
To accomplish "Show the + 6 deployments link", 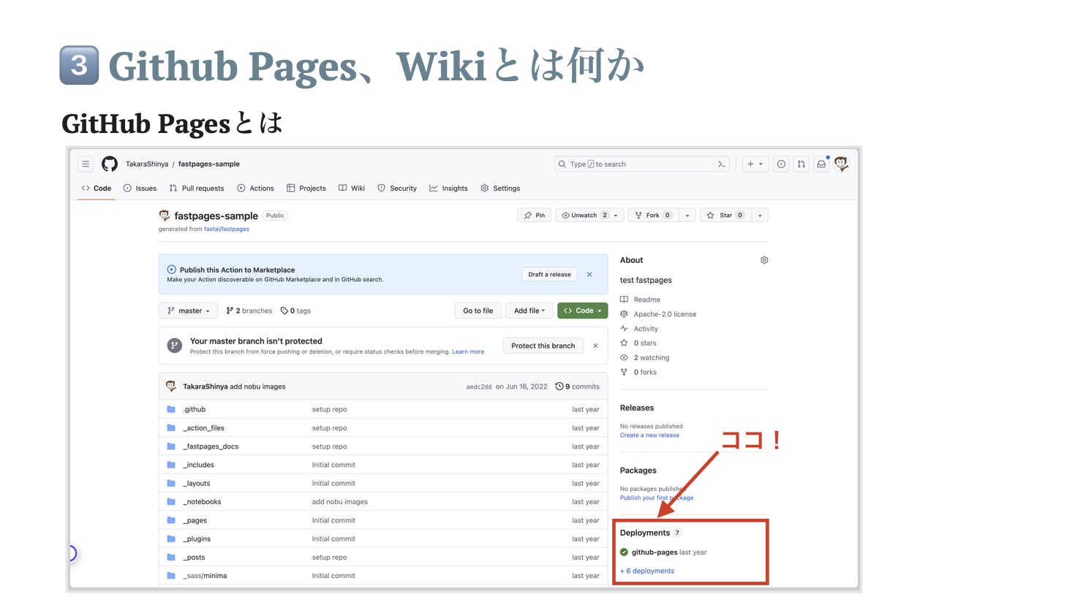I will click(x=647, y=571).
